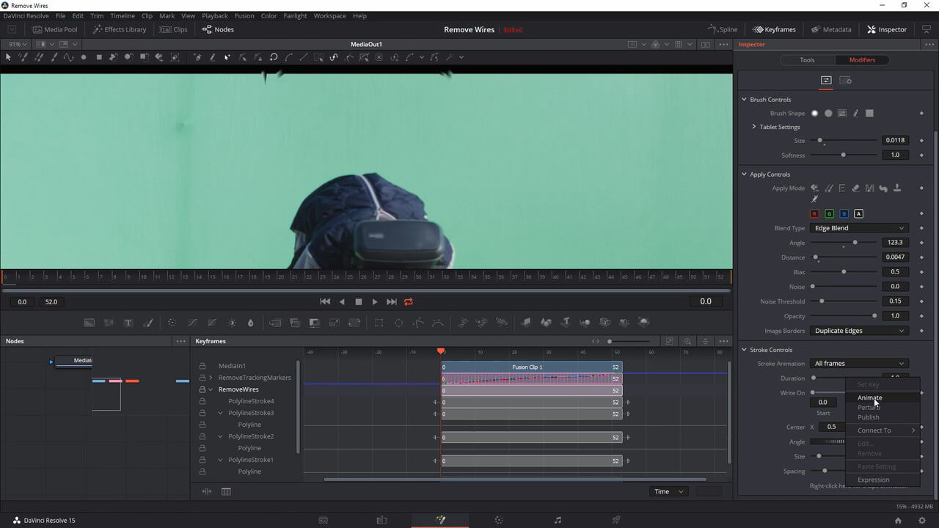The height and width of the screenshot is (528, 939).
Task: Expand the RemoveTrackingMarkers track
Action: pyautogui.click(x=211, y=378)
